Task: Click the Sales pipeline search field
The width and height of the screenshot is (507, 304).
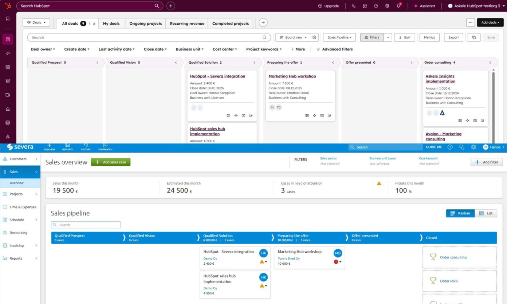Action: pyautogui.click(x=86, y=225)
